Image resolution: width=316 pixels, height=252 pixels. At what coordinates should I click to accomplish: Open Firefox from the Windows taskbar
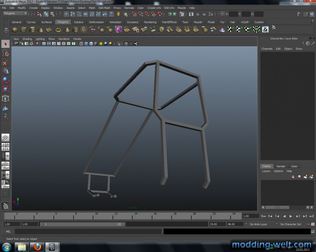[x=37, y=247]
